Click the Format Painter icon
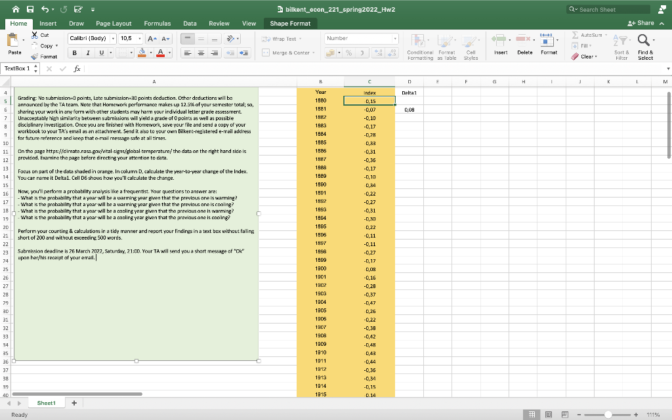 pos(34,55)
